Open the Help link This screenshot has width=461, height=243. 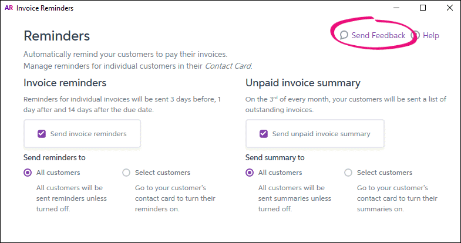click(x=430, y=35)
